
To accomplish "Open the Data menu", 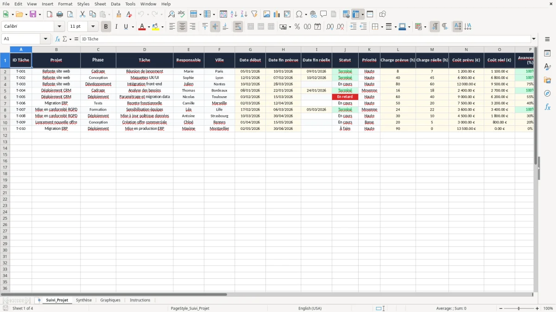I will pyautogui.click(x=115, y=4).
